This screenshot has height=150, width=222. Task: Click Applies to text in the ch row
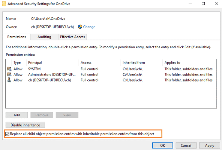pyautogui.click(x=189, y=80)
